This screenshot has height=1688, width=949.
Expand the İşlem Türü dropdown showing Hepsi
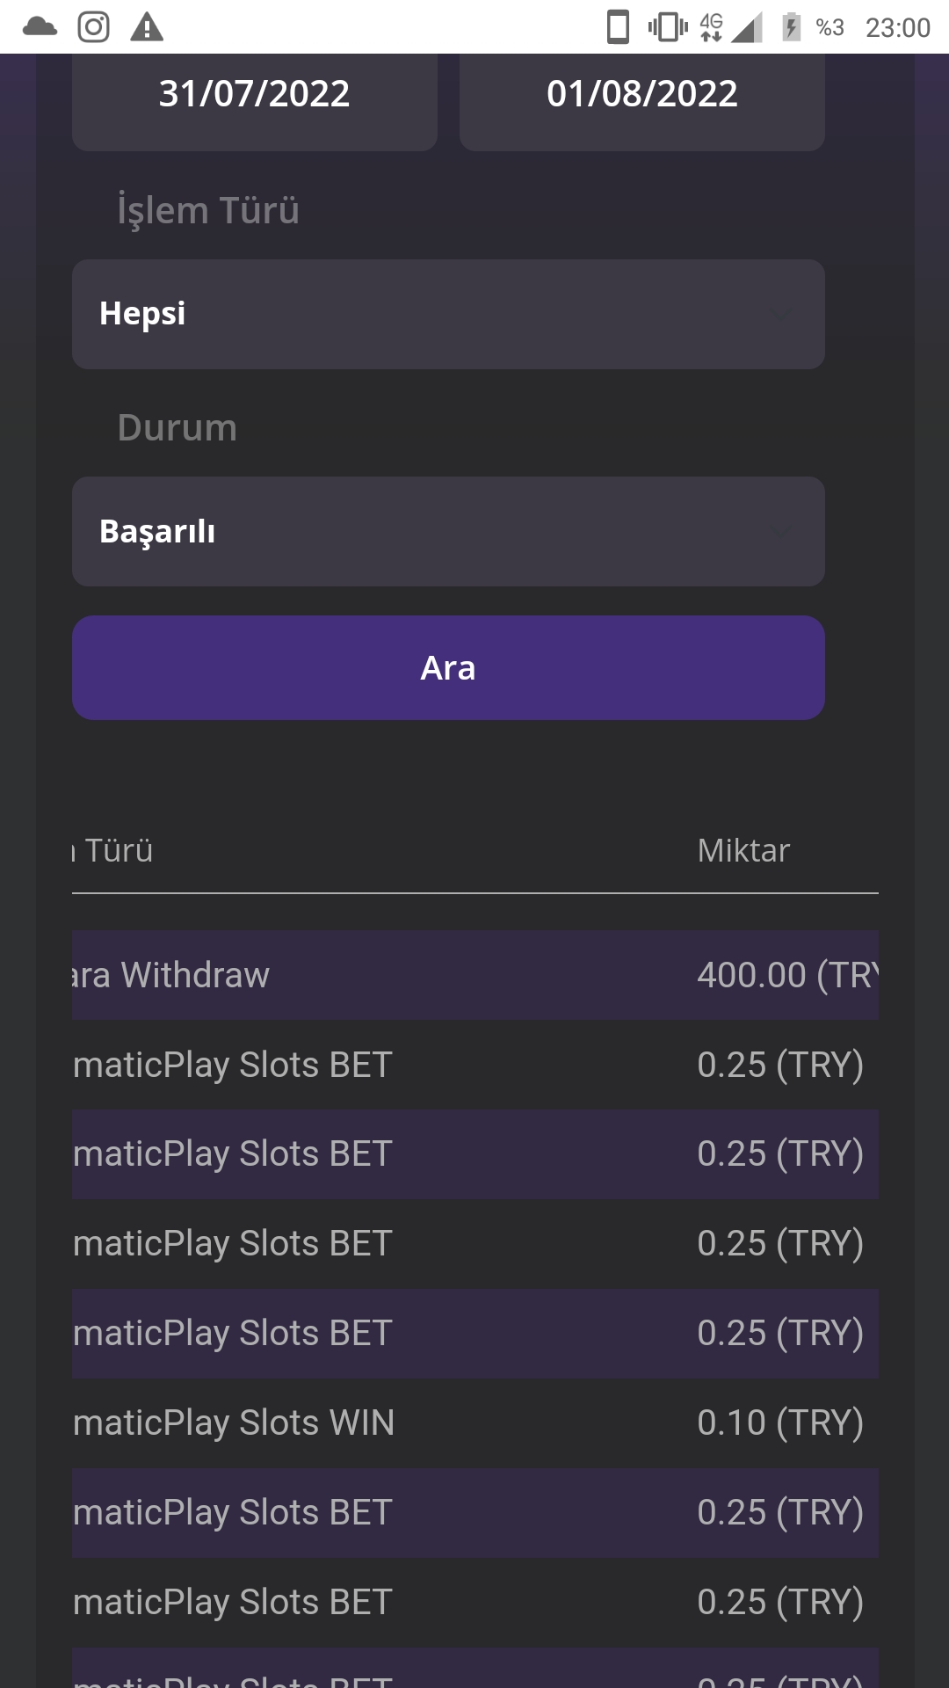(448, 314)
